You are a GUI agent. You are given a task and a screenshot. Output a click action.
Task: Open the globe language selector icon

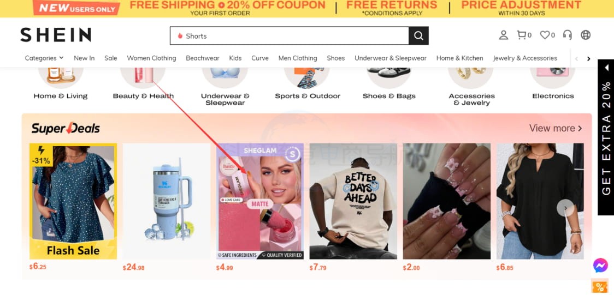[x=586, y=35]
